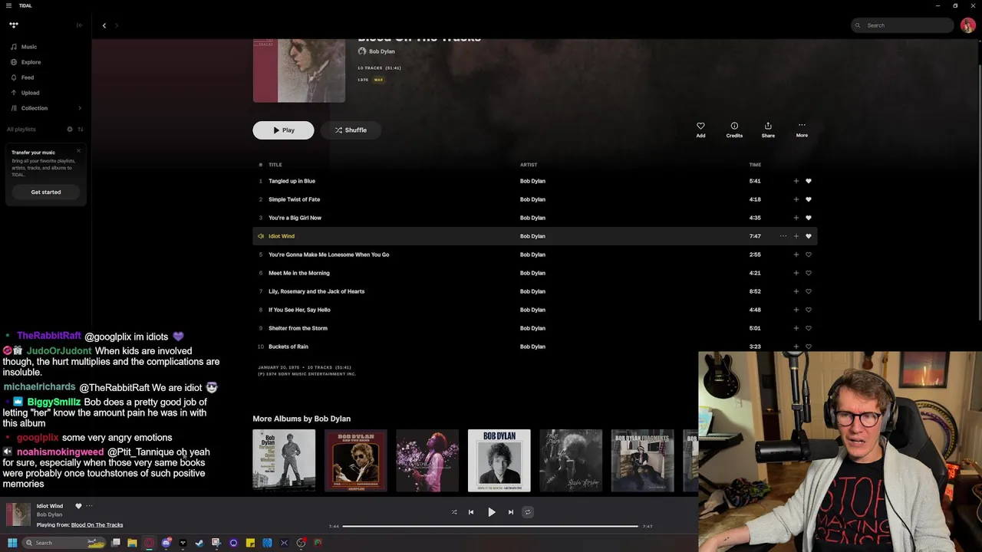Click the Search field
982x552 pixels.
coord(902,25)
